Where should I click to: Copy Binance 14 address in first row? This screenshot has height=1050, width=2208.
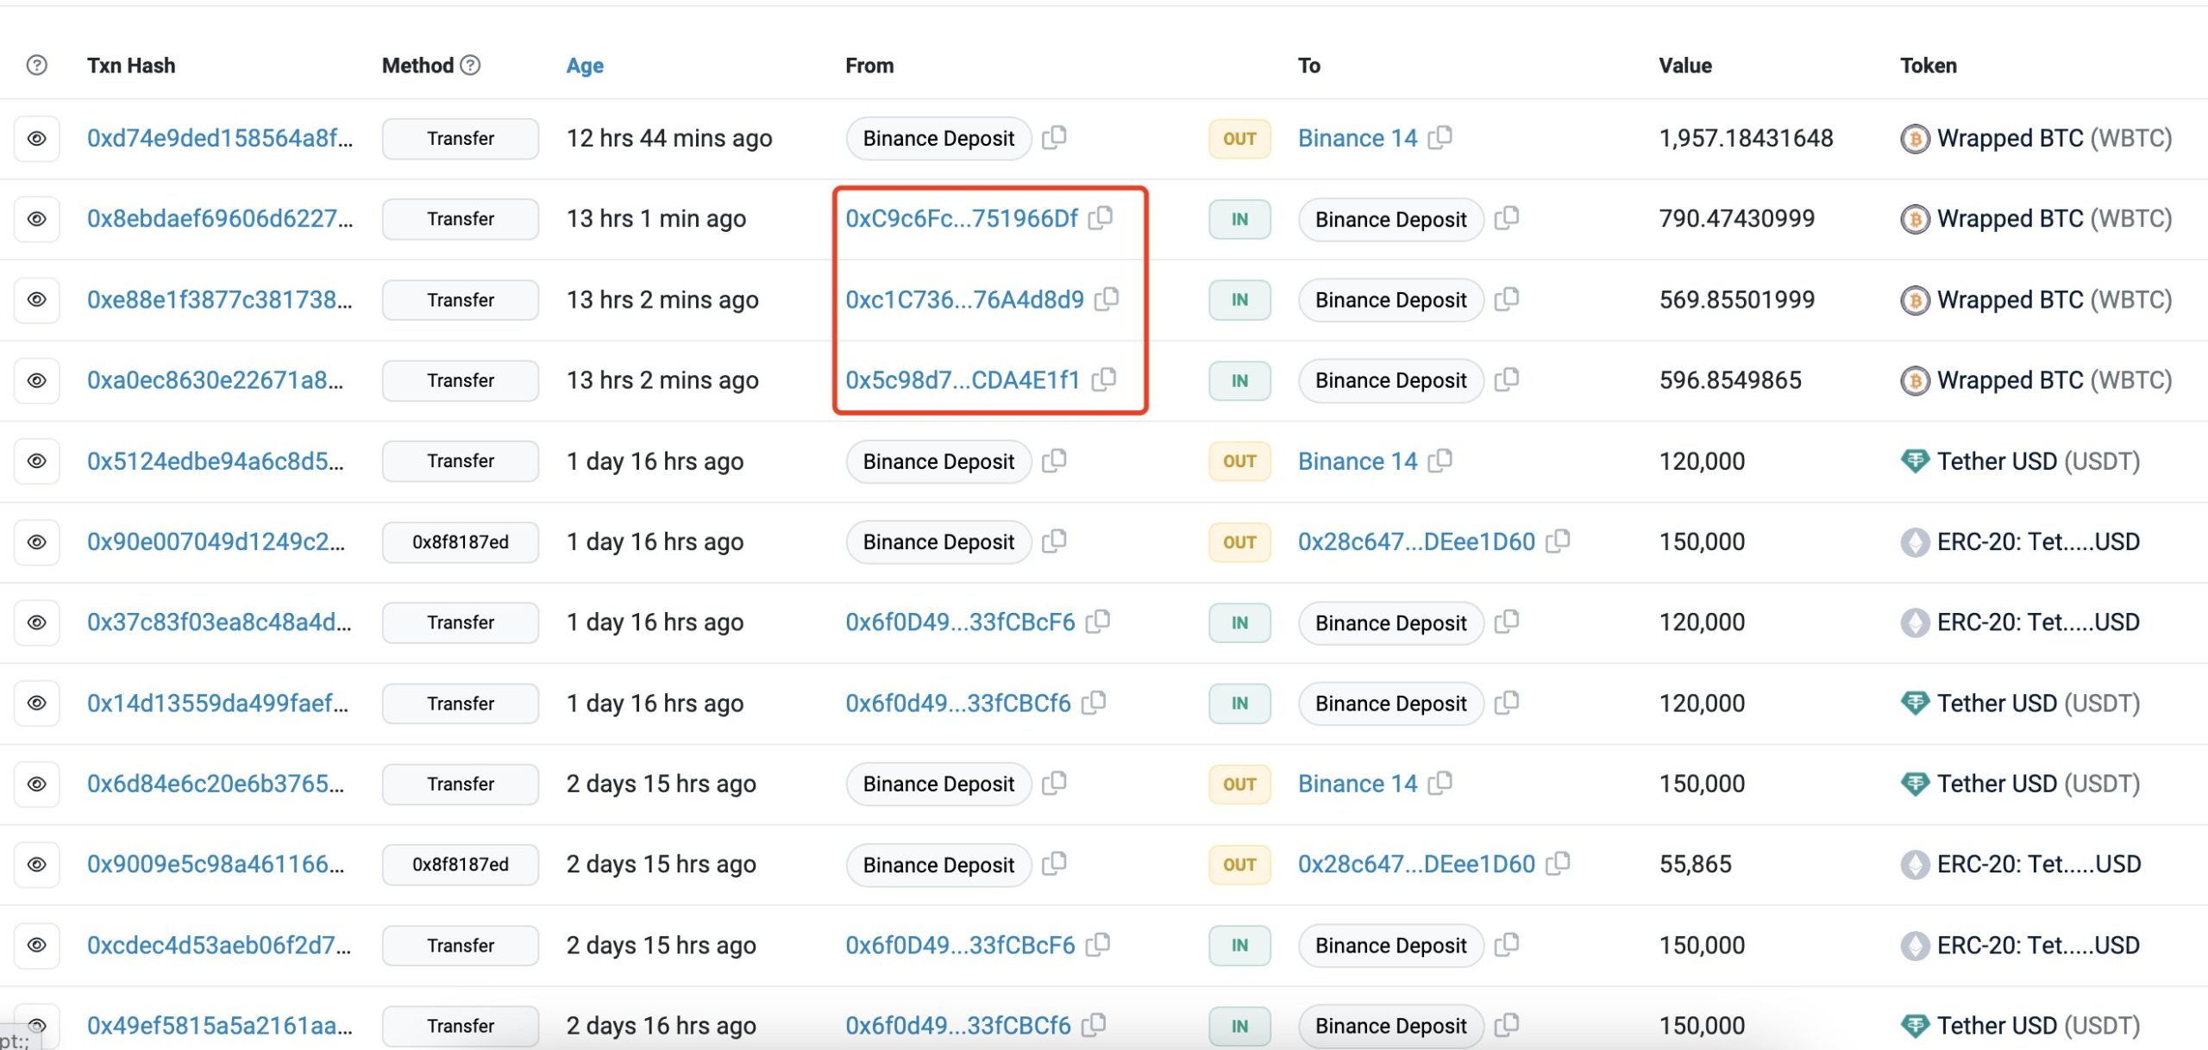(1440, 137)
